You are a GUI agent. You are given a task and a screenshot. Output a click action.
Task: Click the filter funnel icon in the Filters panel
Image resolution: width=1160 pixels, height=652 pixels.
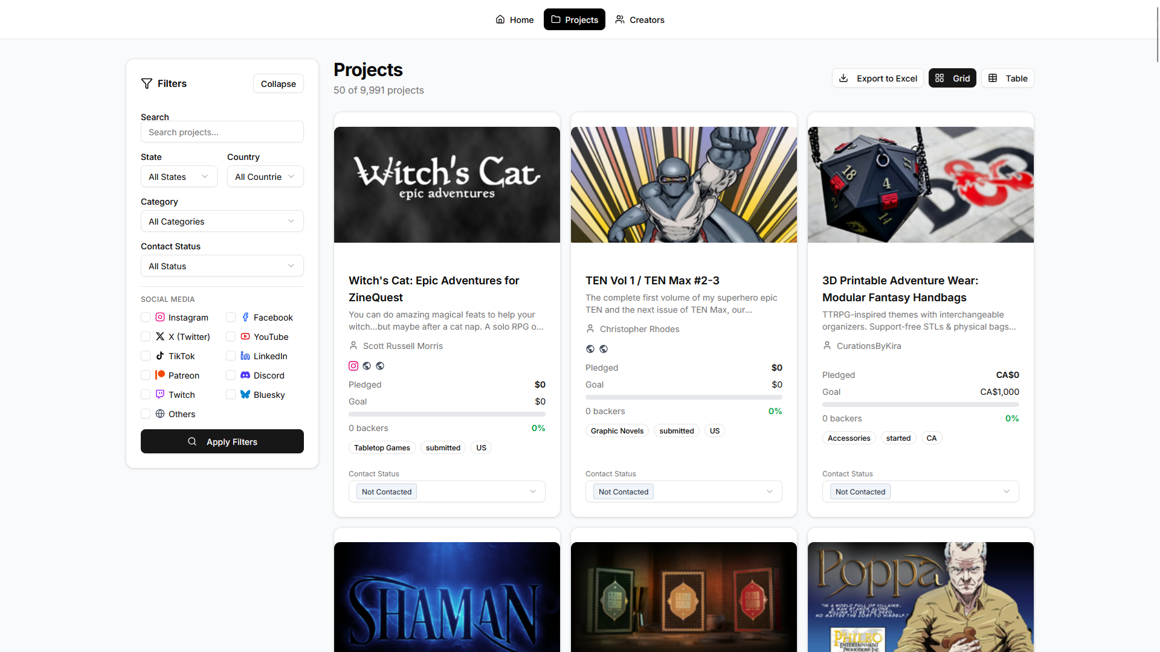(147, 83)
